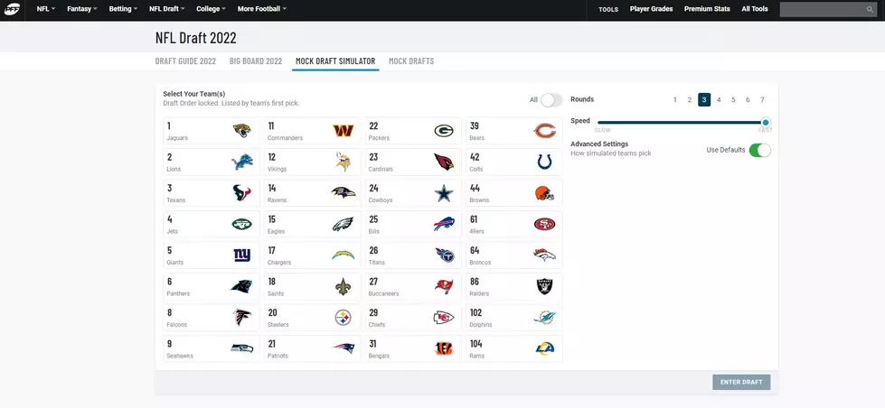
Task: Select the Chiefs team logo
Action: 444,317
